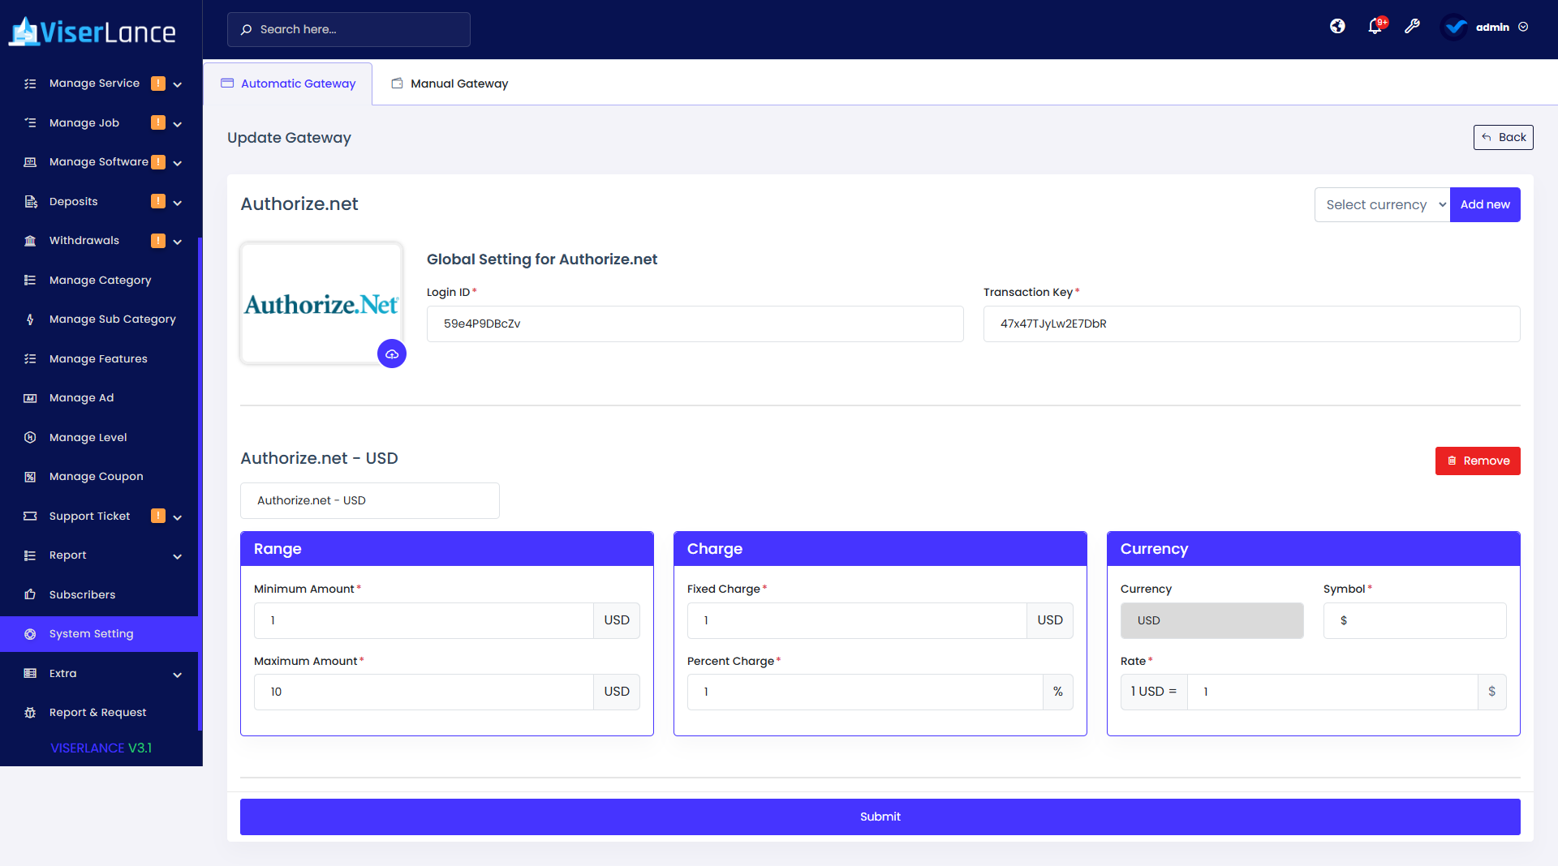The height and width of the screenshot is (866, 1558).
Task: Expand the Report menu chevron
Action: pyautogui.click(x=177, y=556)
